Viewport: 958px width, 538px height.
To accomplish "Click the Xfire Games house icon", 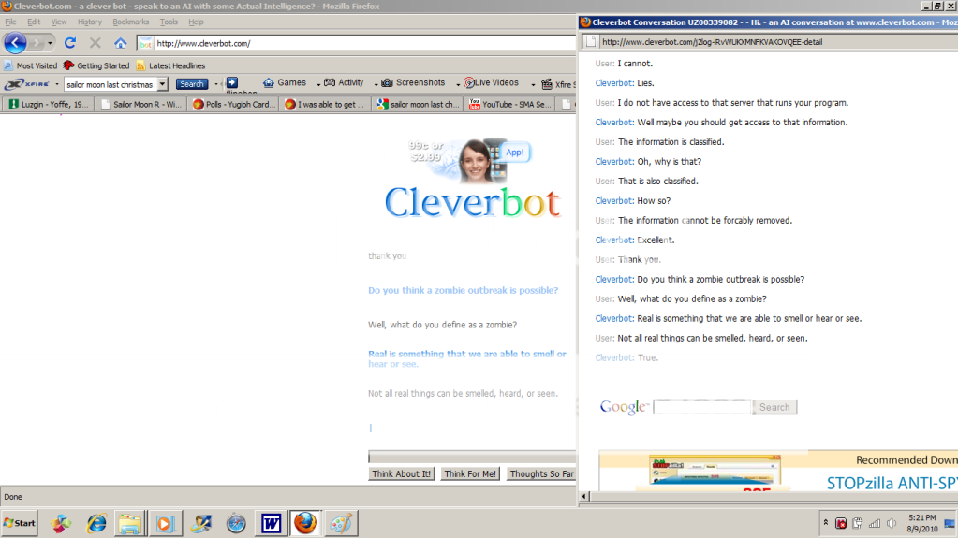I will tap(268, 82).
